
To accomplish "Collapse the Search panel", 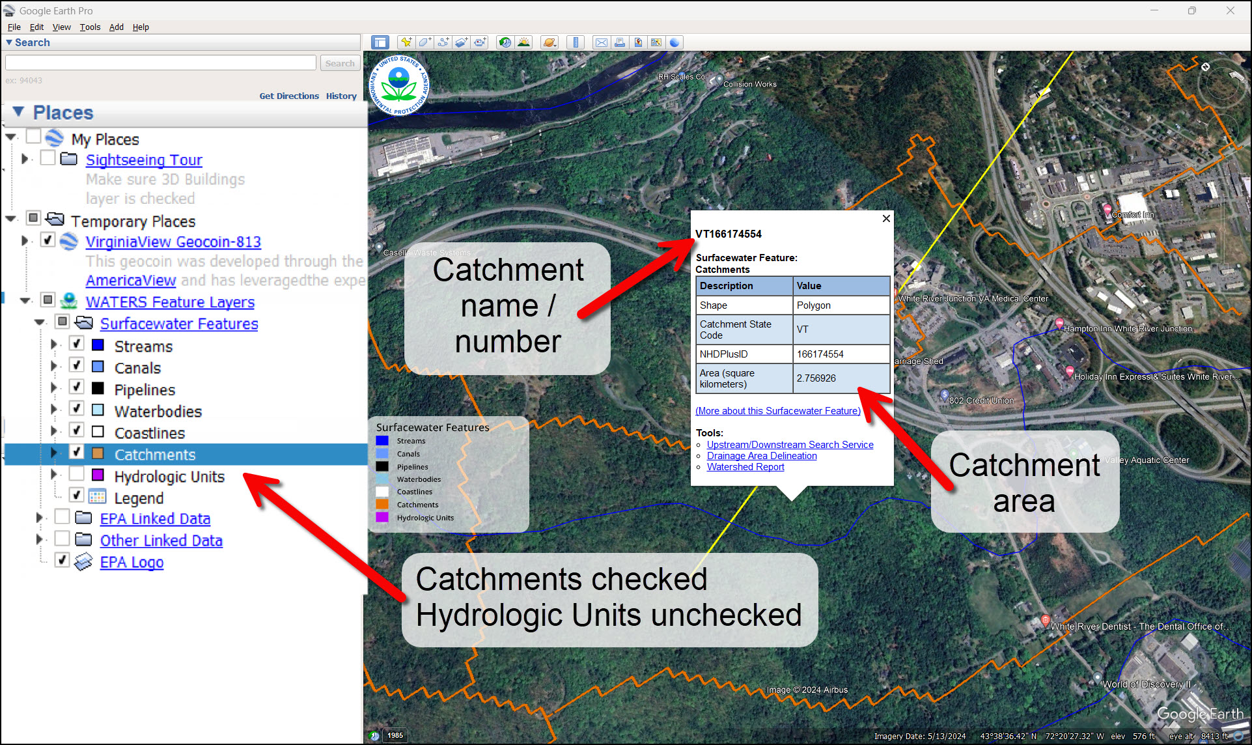I will pos(9,42).
